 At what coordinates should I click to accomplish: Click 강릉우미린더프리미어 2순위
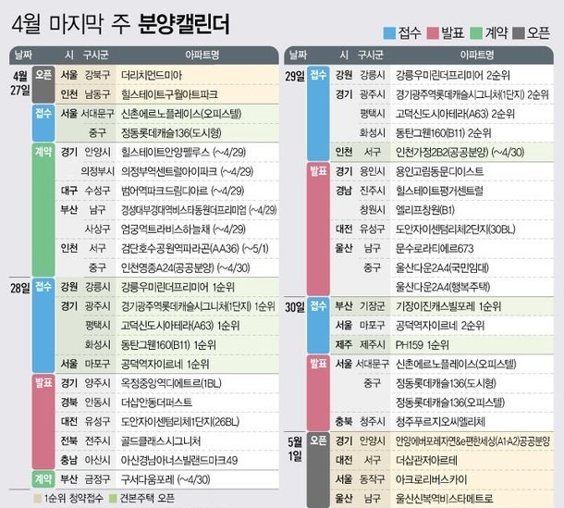[x=452, y=75]
